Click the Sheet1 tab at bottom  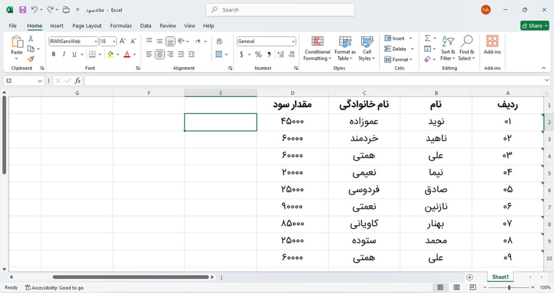click(x=500, y=277)
